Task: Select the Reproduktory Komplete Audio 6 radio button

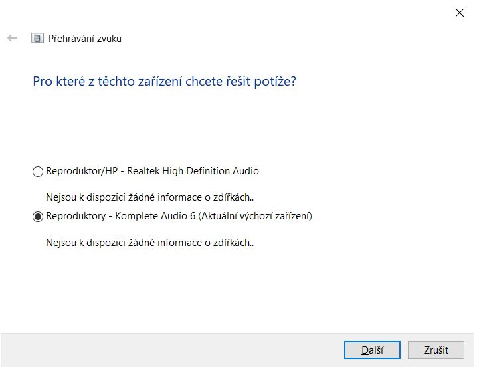Action: pyautogui.click(x=38, y=217)
